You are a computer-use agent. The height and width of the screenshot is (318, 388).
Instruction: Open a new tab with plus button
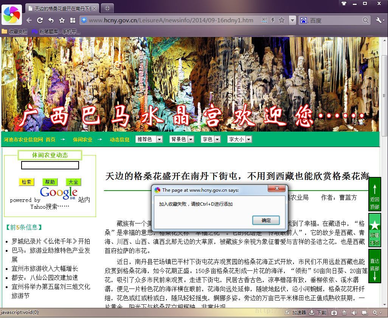(x=107, y=8)
